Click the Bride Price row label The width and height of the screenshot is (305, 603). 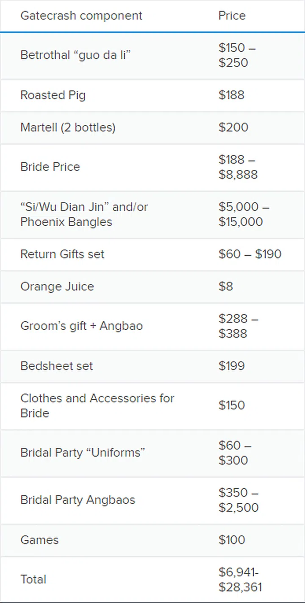(50, 167)
